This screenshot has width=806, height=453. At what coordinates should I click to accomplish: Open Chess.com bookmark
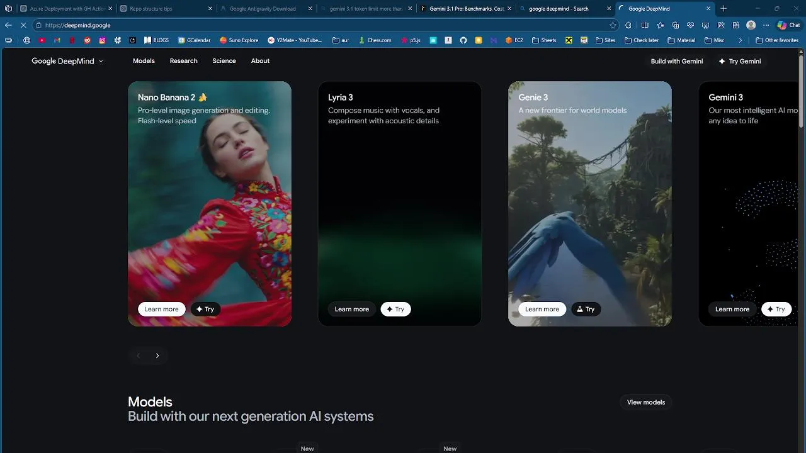coord(375,40)
